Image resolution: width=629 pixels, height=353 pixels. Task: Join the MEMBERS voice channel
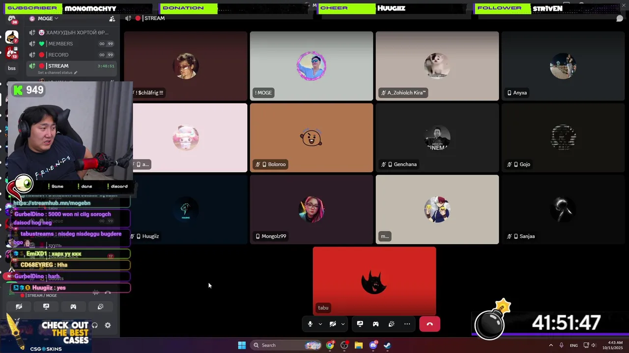[x=72, y=44]
